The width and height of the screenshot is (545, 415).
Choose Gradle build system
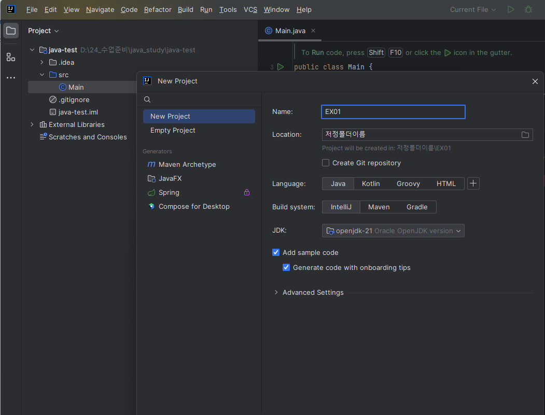417,207
